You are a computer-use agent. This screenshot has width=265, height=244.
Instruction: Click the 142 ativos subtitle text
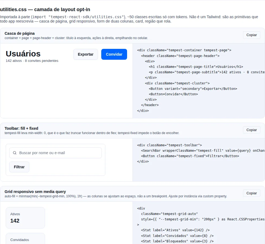(32, 61)
